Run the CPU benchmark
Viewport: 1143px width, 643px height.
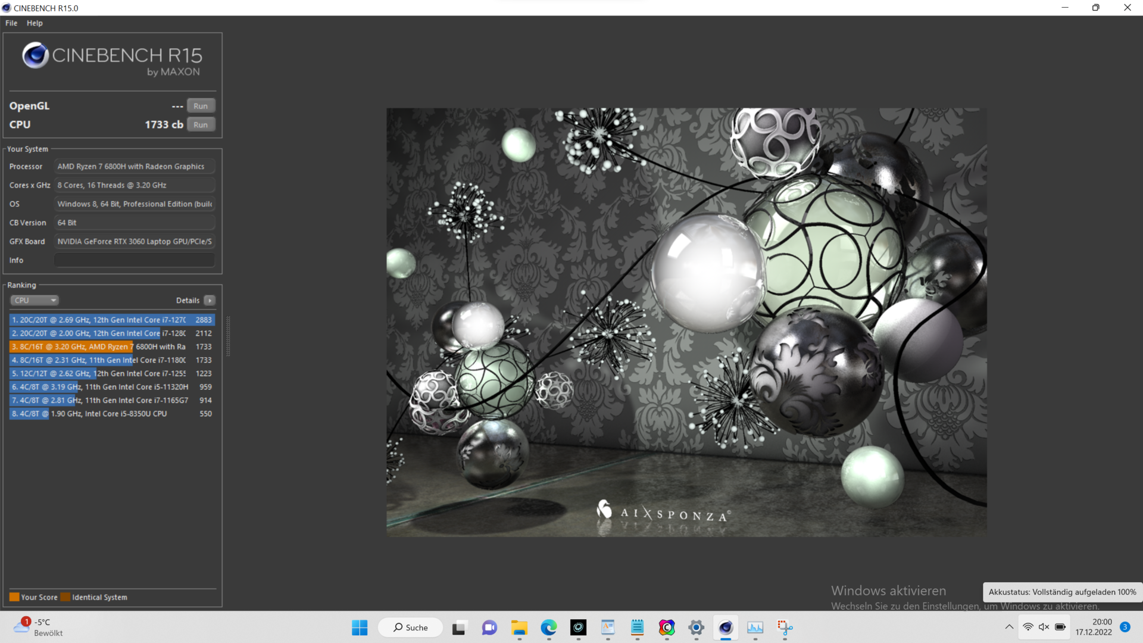click(201, 125)
